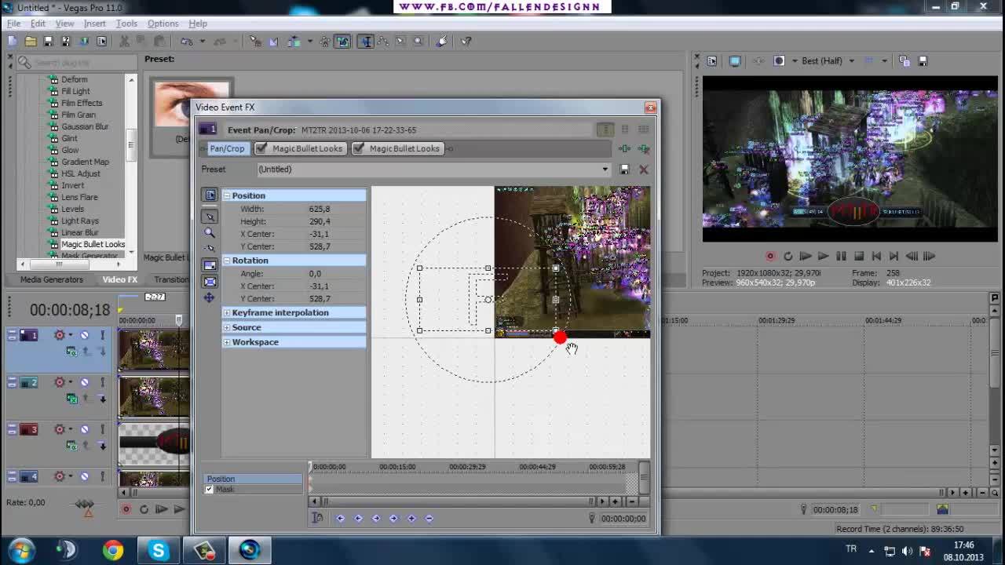The width and height of the screenshot is (1005, 565).
Task: Save the project with the floppy disk icon
Action: [48, 42]
